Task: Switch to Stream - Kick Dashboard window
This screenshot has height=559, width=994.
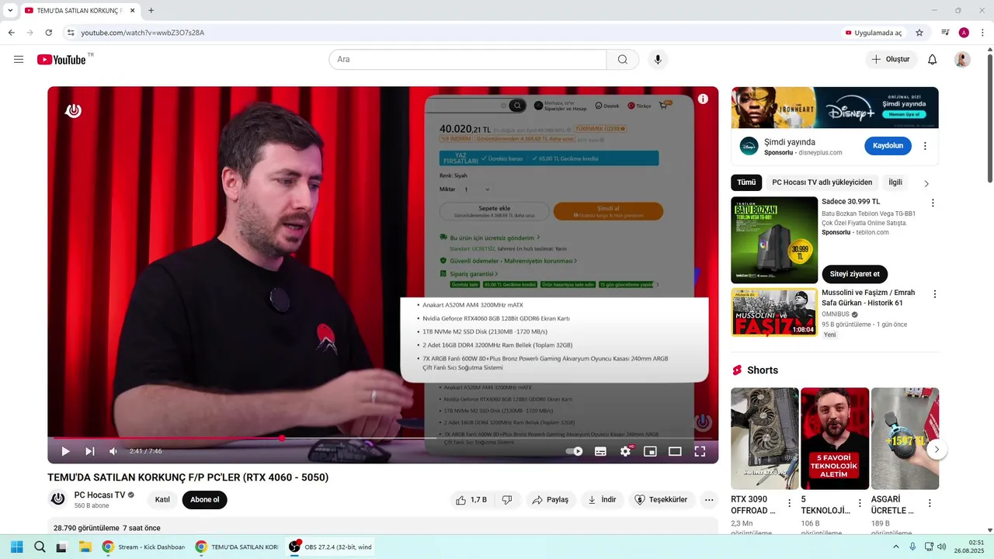Action: point(144,547)
